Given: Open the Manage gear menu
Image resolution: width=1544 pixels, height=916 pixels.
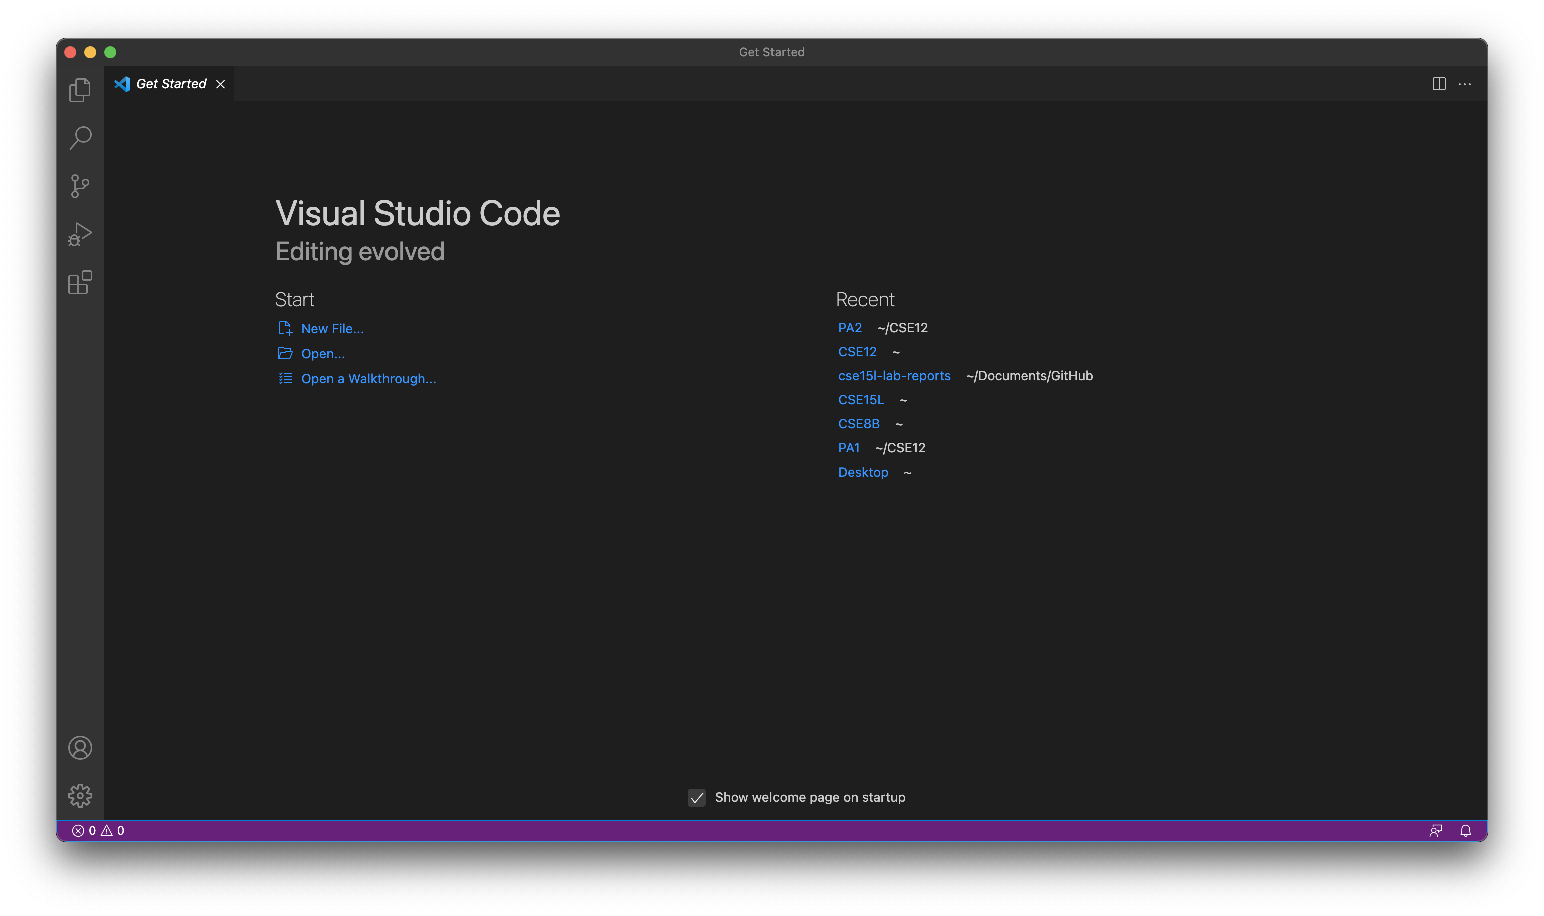Looking at the screenshot, I should point(80,796).
